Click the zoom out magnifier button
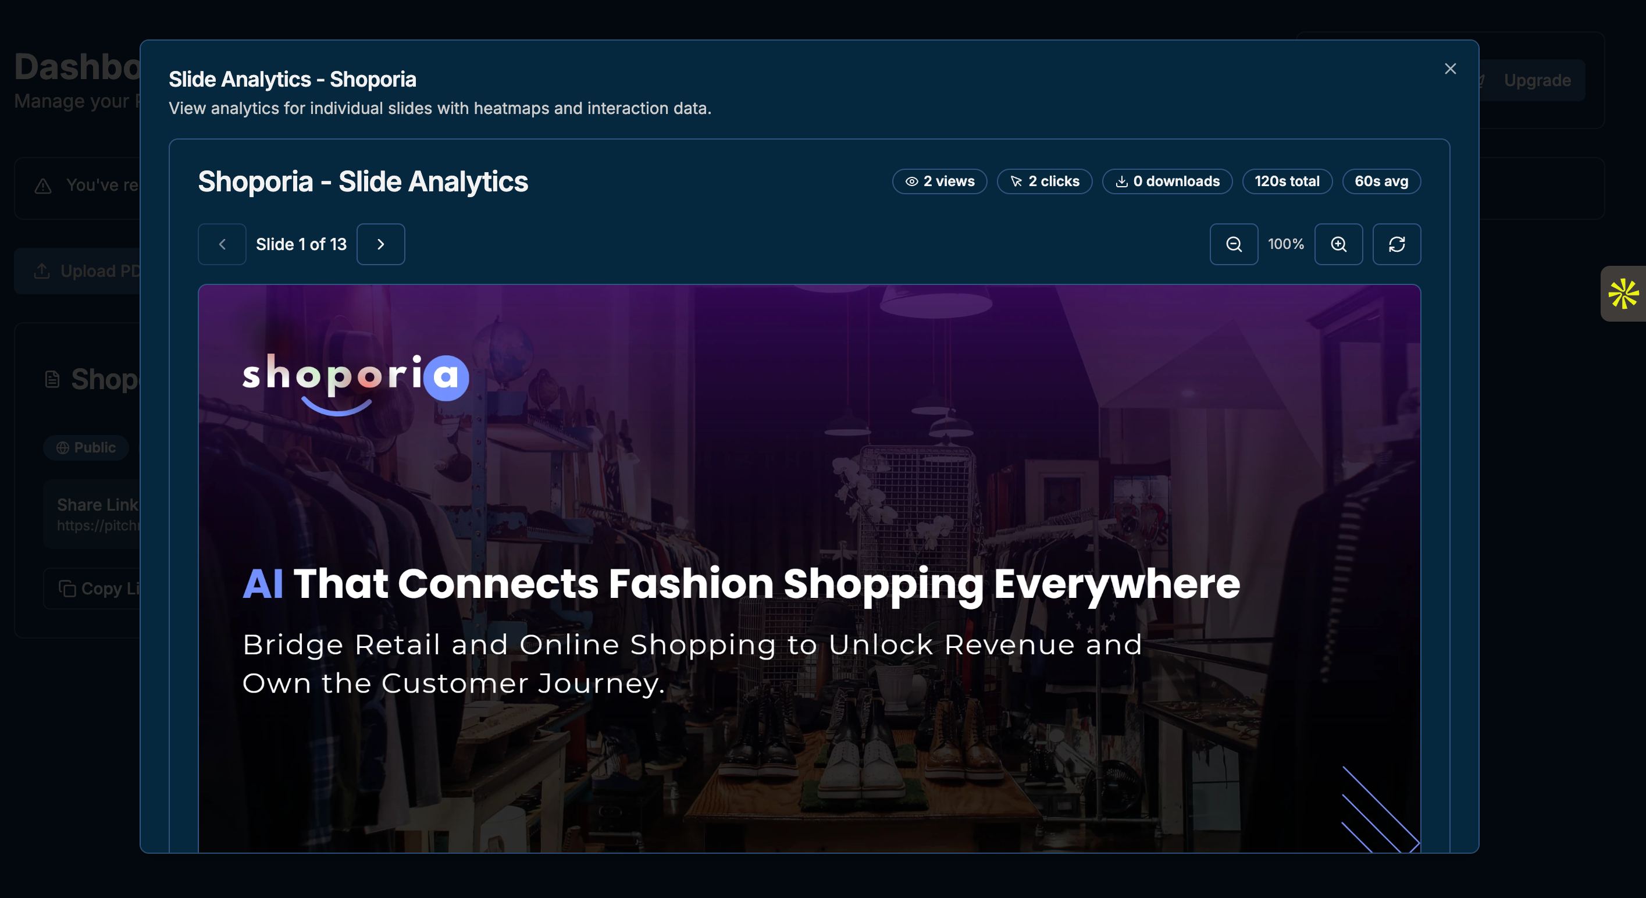This screenshot has height=898, width=1646. pos(1233,244)
